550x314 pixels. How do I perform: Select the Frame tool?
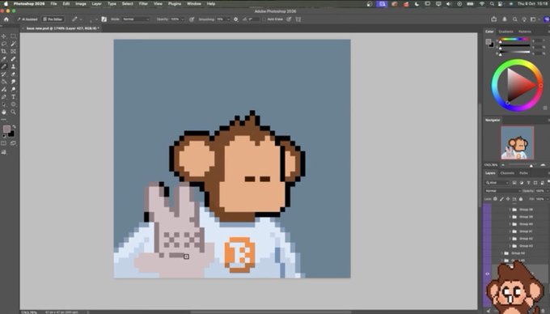point(13,51)
